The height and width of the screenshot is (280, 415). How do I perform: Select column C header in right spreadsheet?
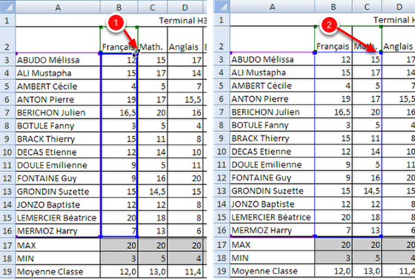point(367,7)
